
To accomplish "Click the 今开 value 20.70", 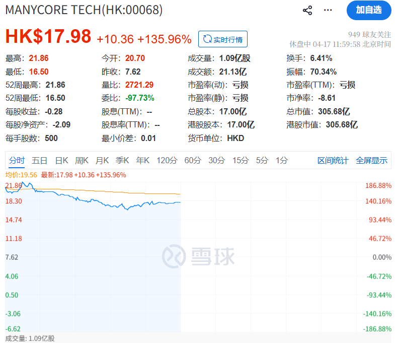I will click(135, 58).
